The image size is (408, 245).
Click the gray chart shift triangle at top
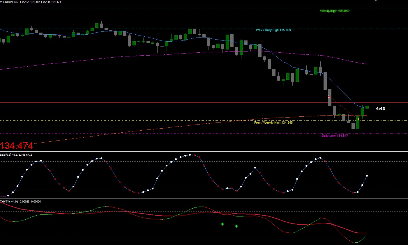point(376,1)
